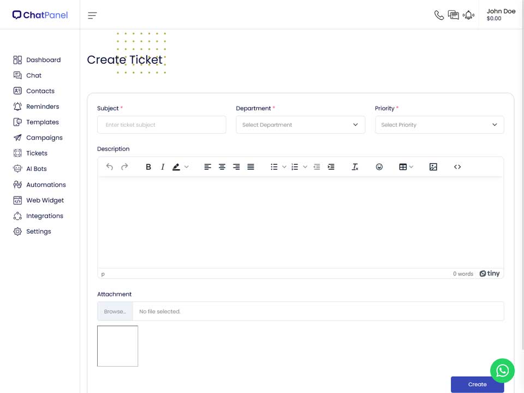Open the table insert dropdown

pos(406,167)
